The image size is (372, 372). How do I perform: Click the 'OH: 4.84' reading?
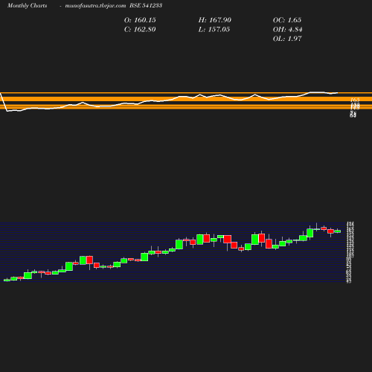click(287, 30)
